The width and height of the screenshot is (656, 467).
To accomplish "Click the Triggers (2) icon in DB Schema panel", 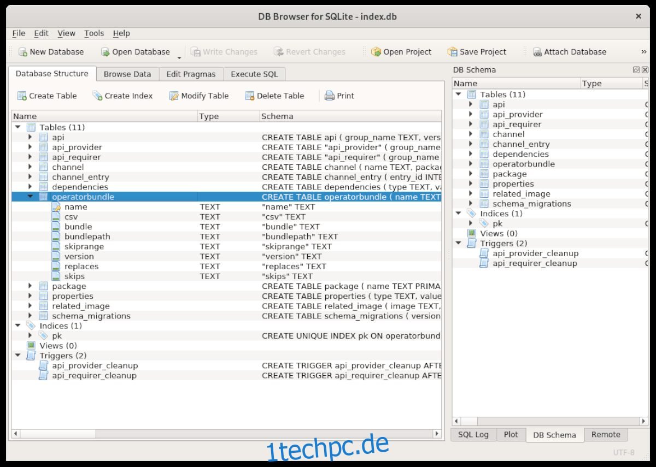I will [x=471, y=243].
